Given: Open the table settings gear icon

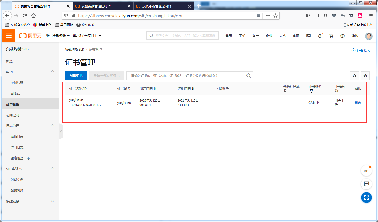Looking at the screenshot, I should tap(365, 76).
